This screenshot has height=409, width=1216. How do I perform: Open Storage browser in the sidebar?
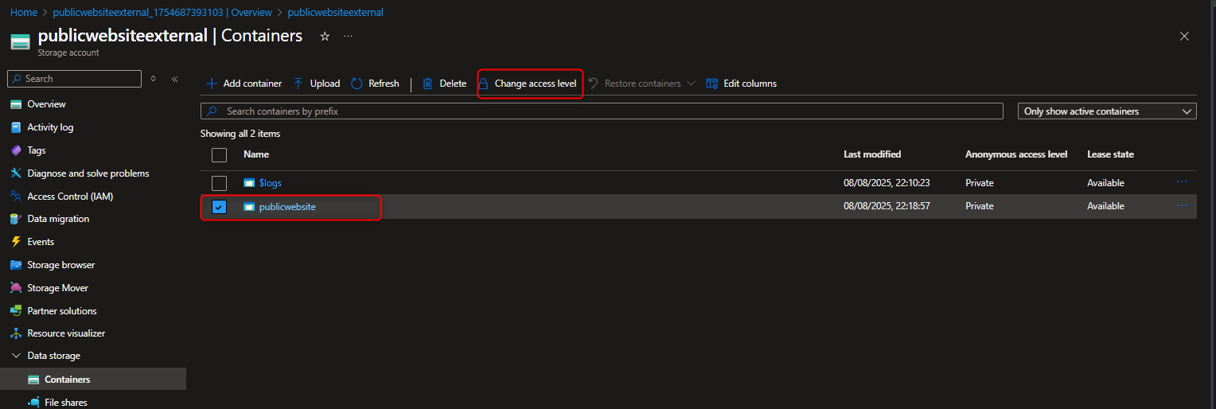click(x=60, y=265)
